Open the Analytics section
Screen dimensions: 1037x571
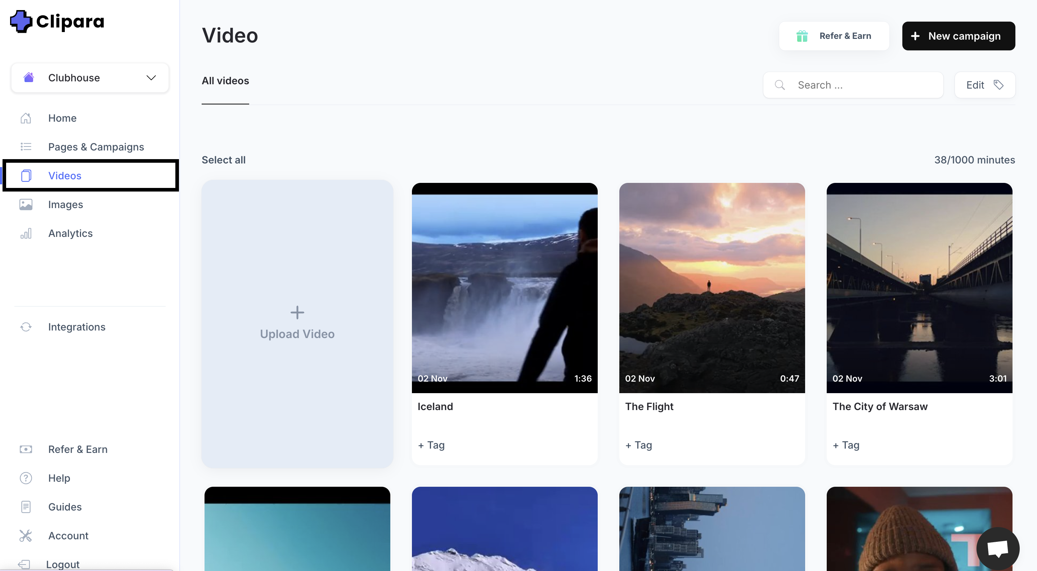coord(71,233)
